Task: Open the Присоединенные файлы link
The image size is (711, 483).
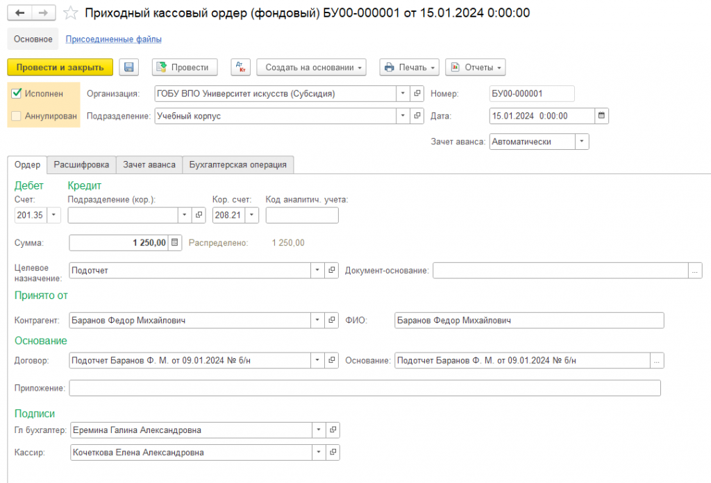Action: (113, 40)
